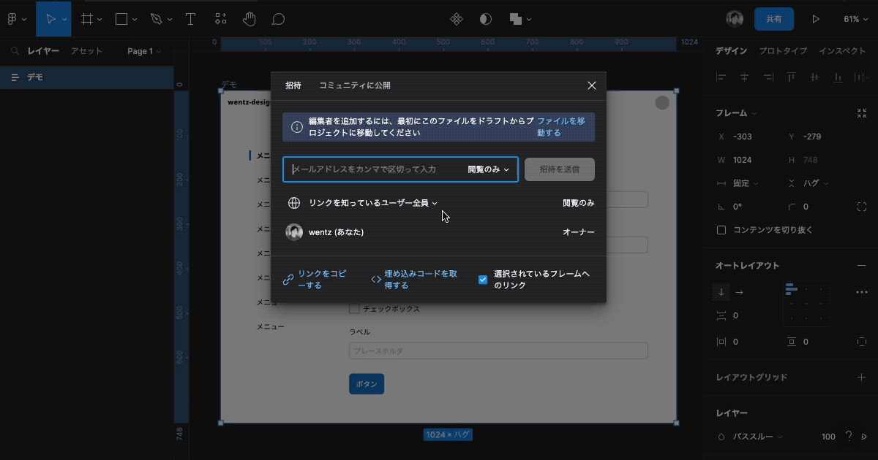
Task: Click the リンクをコピーする link
Action: click(317, 278)
